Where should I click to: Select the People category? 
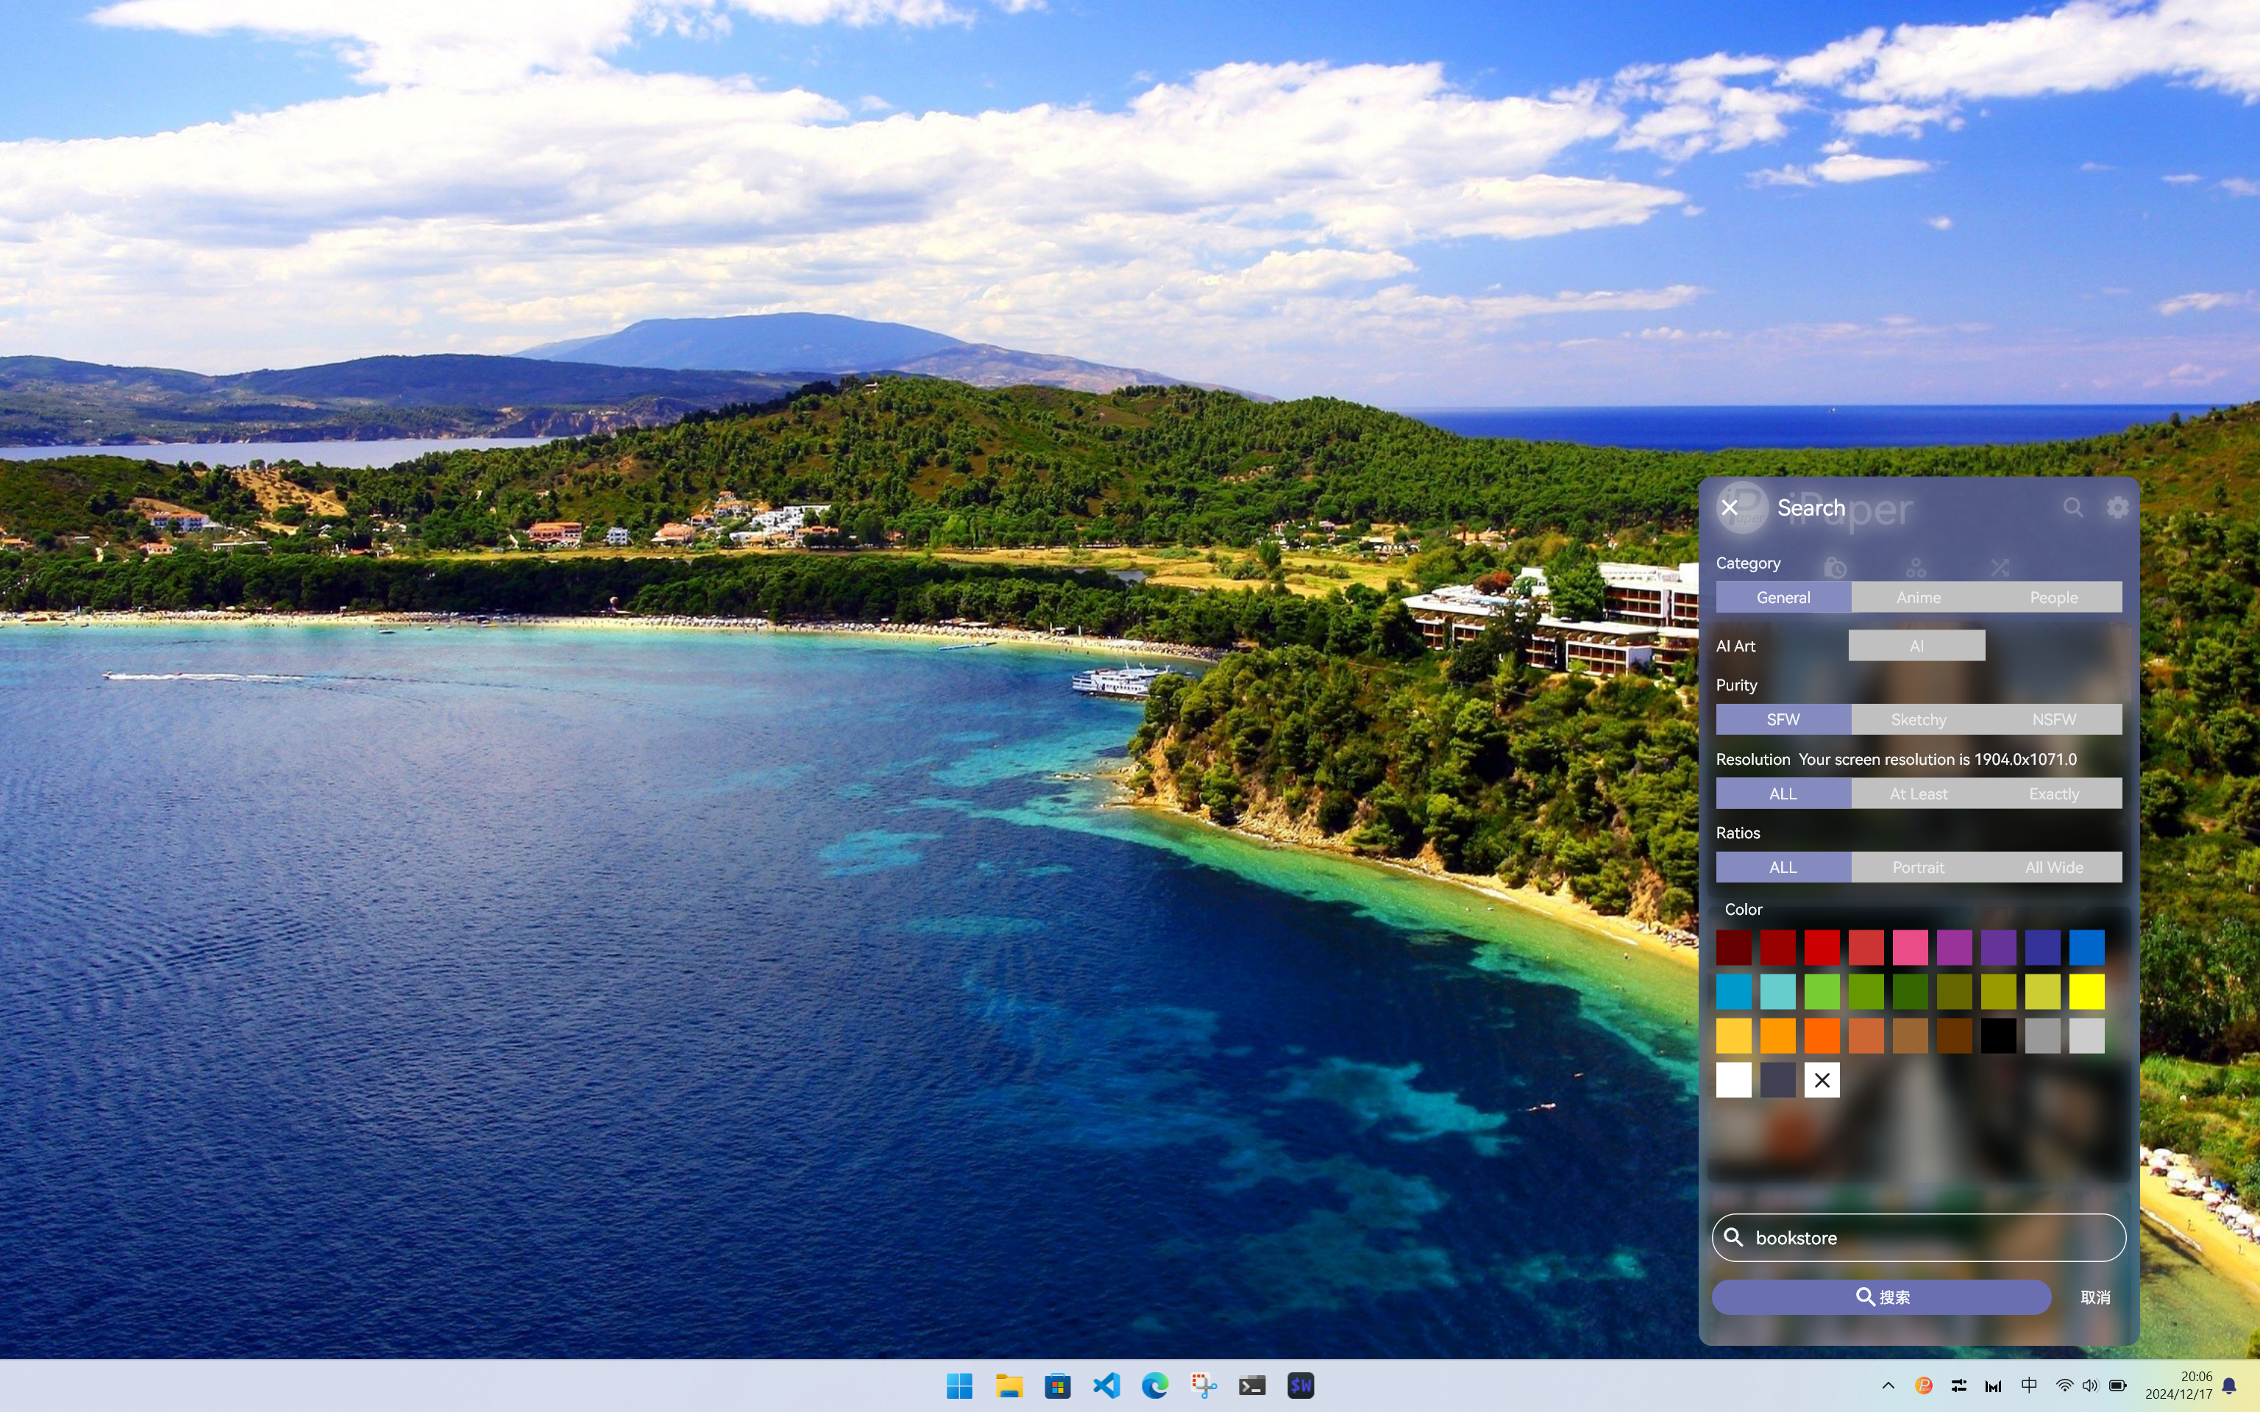2053,596
